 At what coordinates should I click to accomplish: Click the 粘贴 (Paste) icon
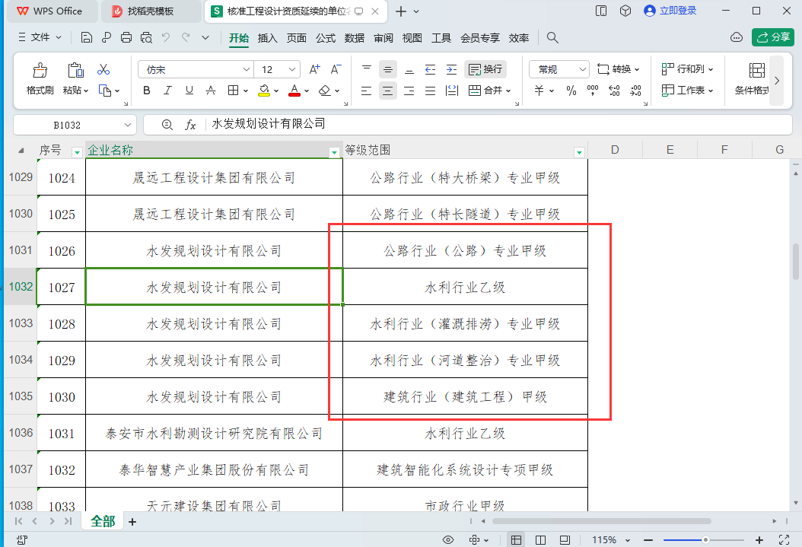point(75,69)
